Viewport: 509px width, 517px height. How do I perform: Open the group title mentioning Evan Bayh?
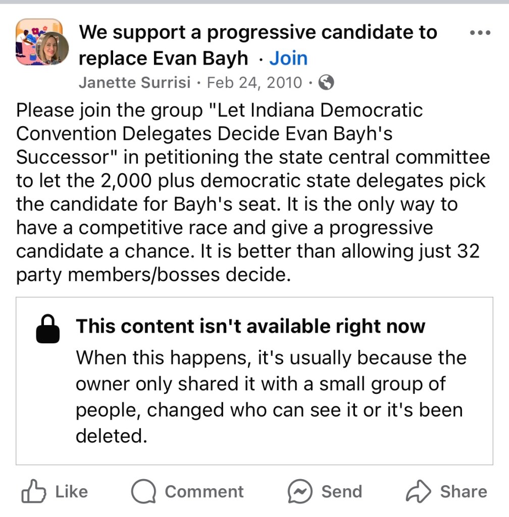click(258, 45)
